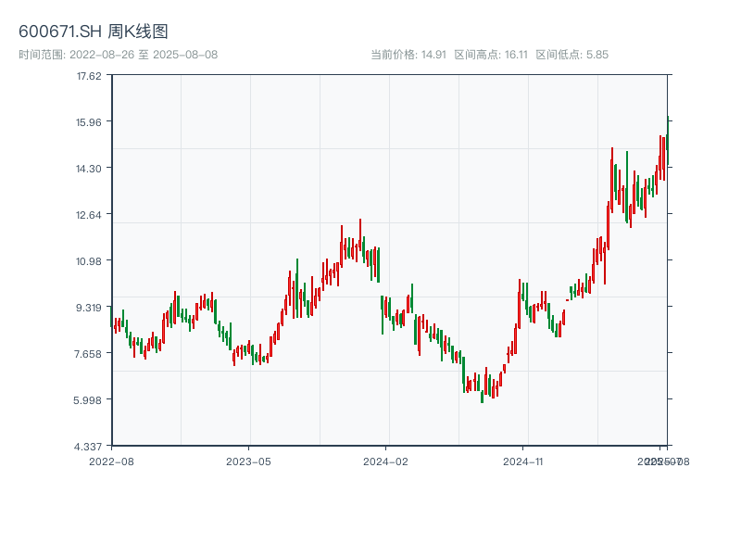Click x-axis date label 2024-11

point(522,461)
